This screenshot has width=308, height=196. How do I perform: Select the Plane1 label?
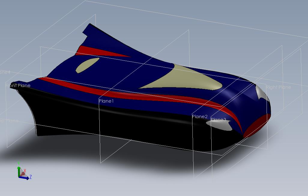pyautogui.click(x=106, y=101)
